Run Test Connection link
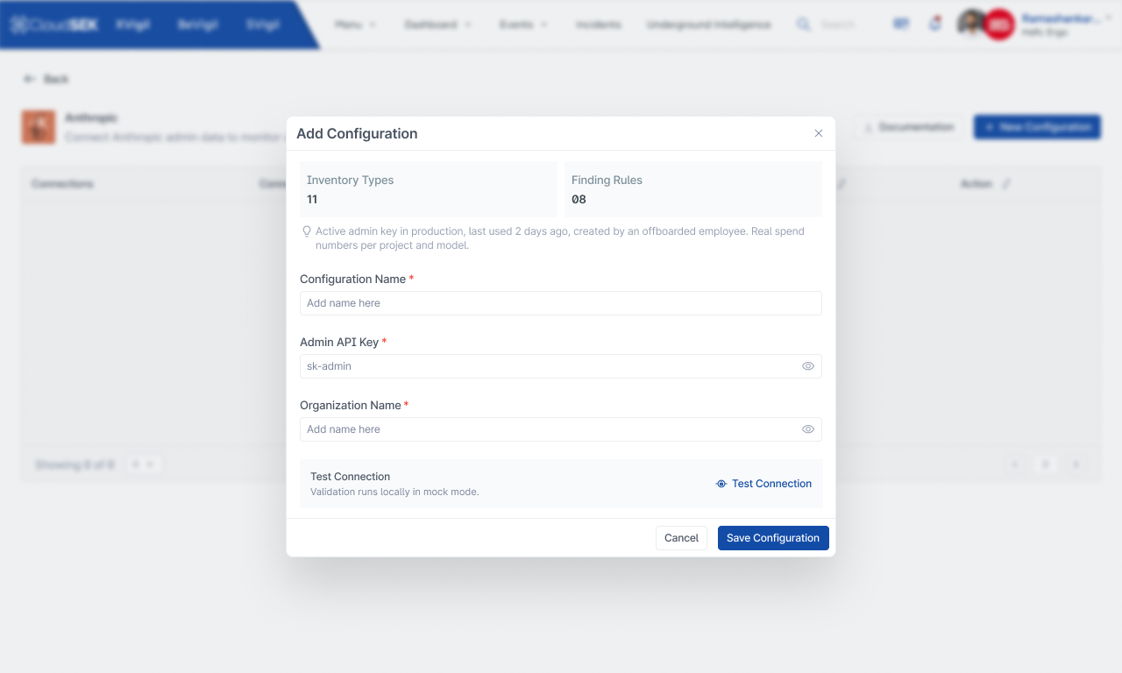This screenshot has width=1122, height=673. 763,484
